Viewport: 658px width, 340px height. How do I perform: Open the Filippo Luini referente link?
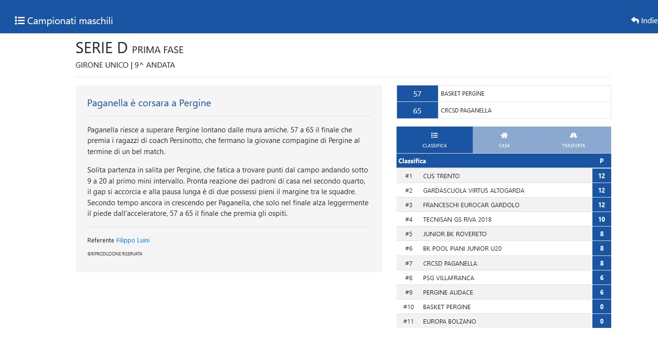coord(133,241)
